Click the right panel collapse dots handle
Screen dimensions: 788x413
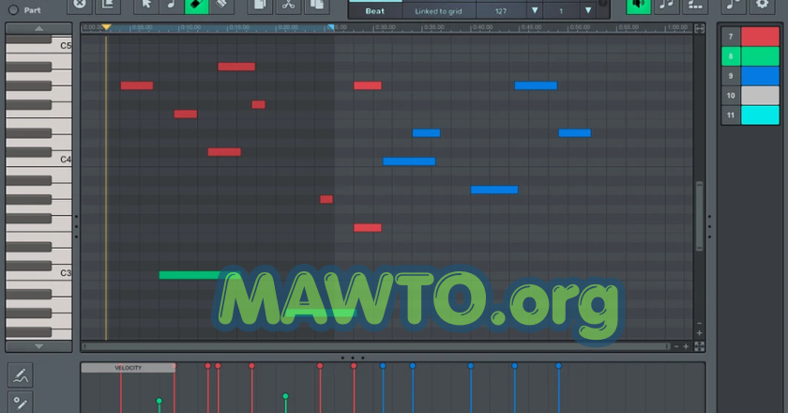(709, 226)
